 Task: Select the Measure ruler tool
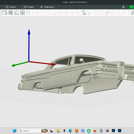[x=124, y=13]
